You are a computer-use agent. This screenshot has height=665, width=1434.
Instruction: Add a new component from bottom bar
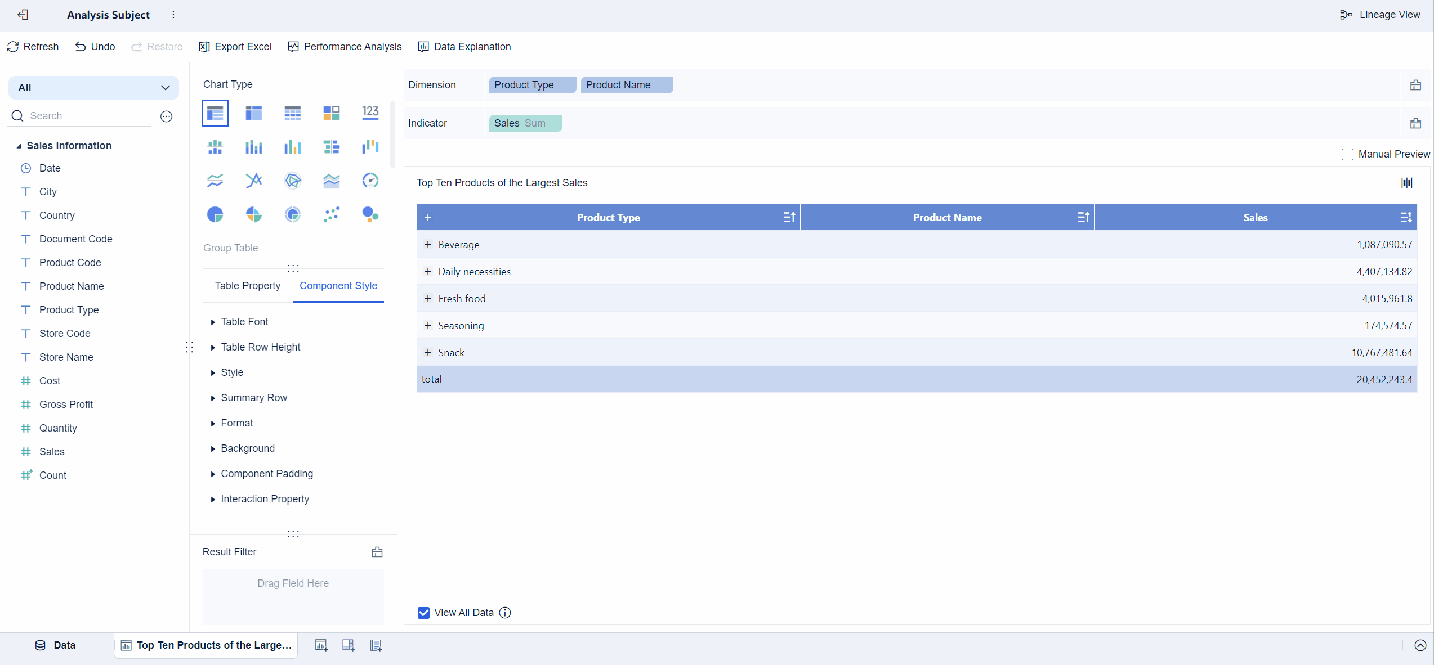click(321, 645)
